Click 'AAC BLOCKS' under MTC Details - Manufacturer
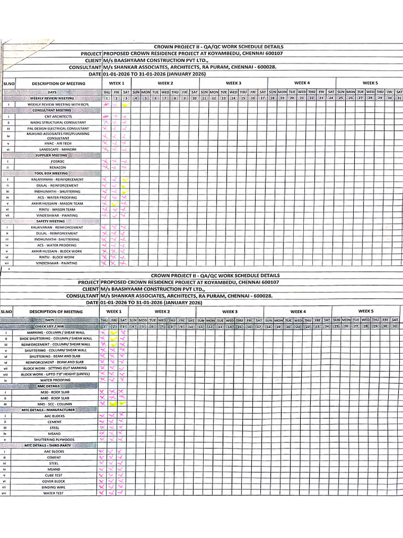The width and height of the screenshot is (403, 538). (x=55, y=416)
